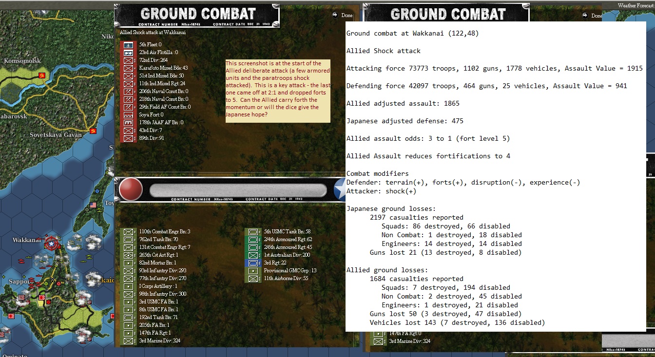
Task: Click the Wakkanai map label
Action: 26,240
